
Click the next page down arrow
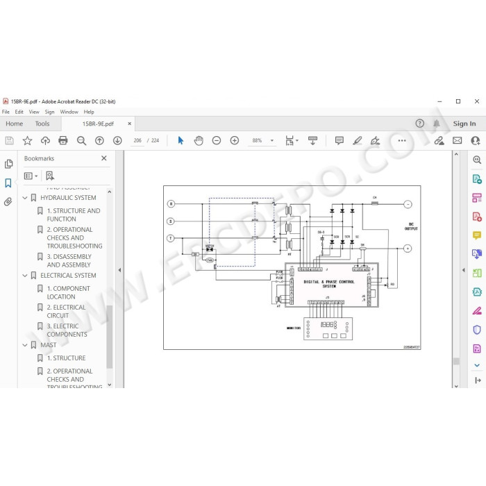tap(117, 140)
